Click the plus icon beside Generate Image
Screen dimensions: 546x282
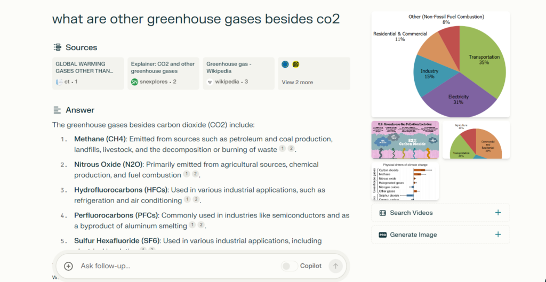[498, 235]
